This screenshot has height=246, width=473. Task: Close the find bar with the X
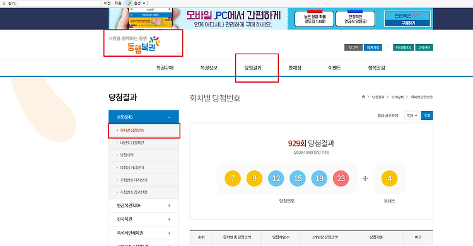pos(4,4)
